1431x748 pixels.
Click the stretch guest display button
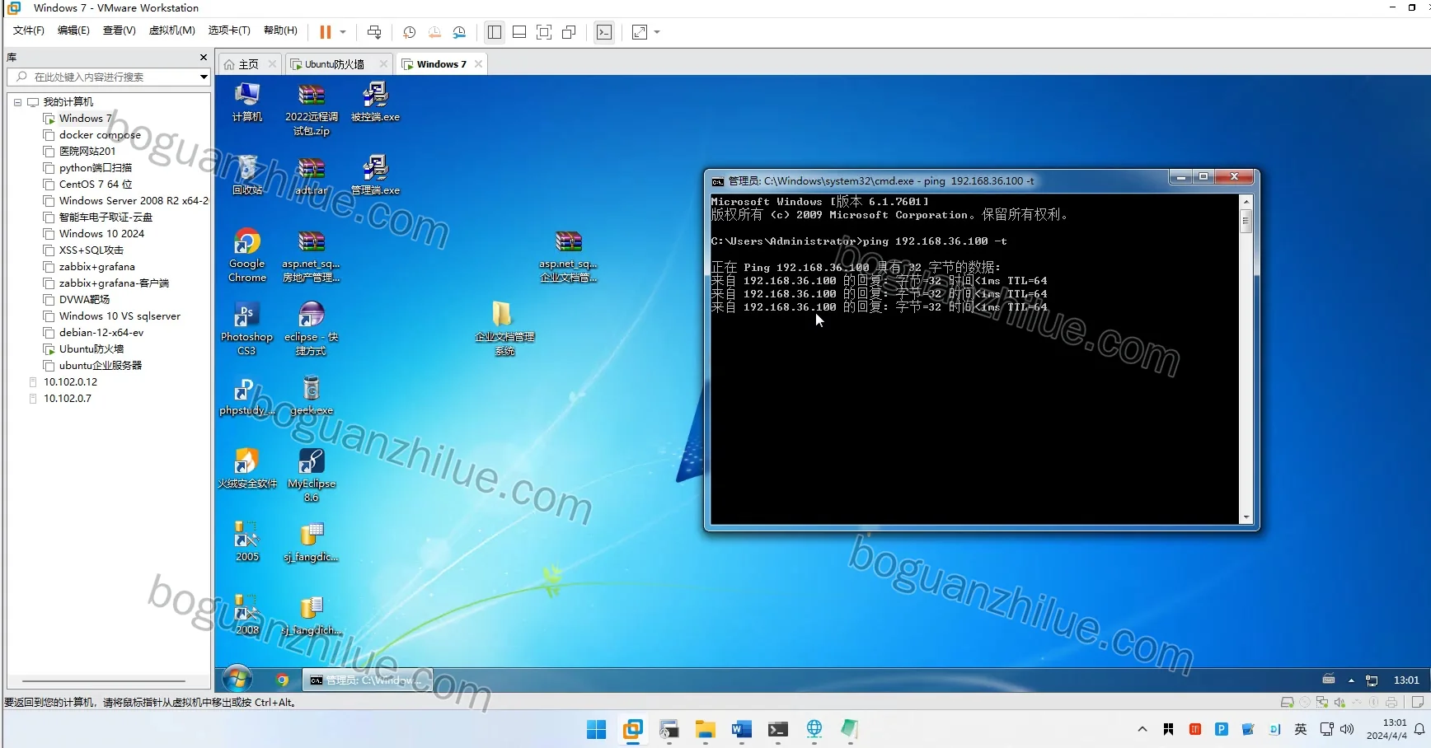pos(640,32)
